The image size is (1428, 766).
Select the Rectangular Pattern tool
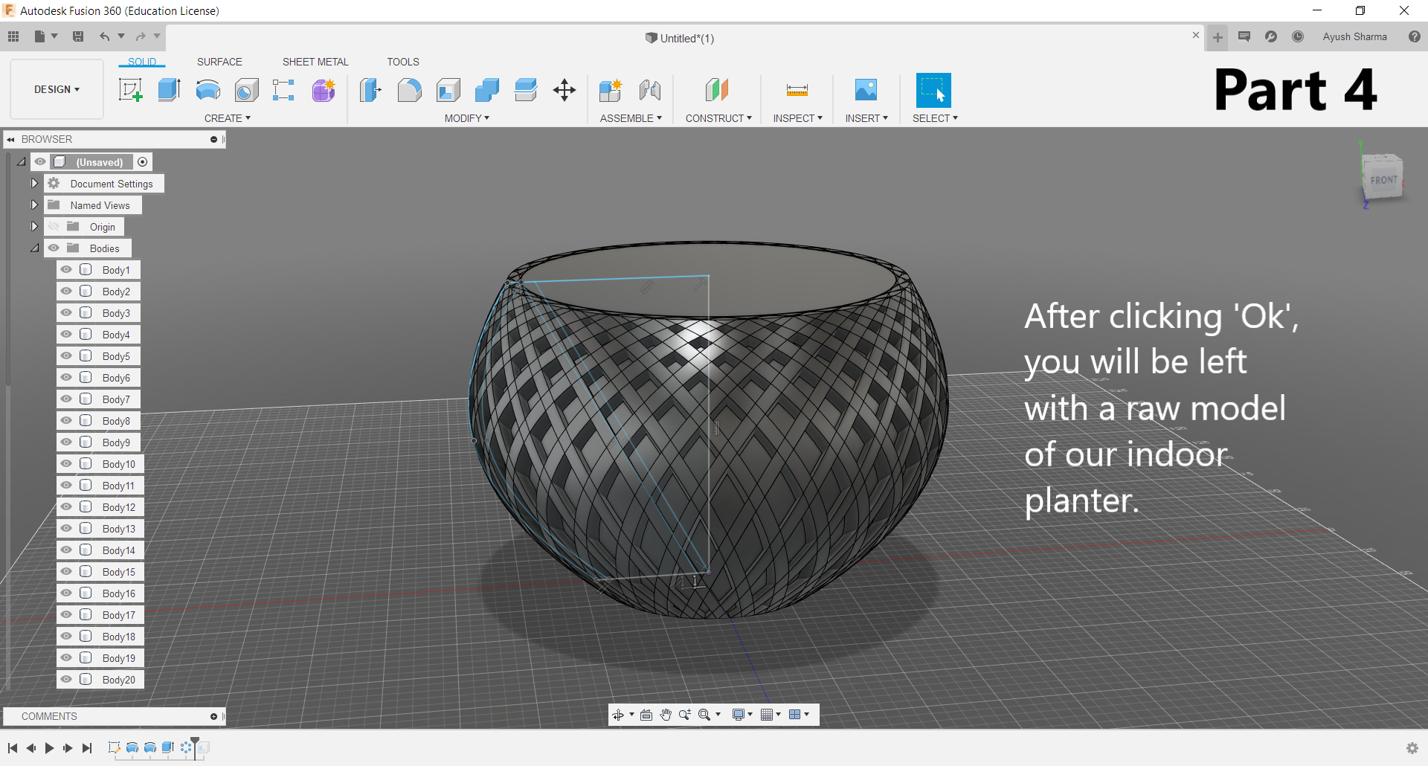coord(284,90)
